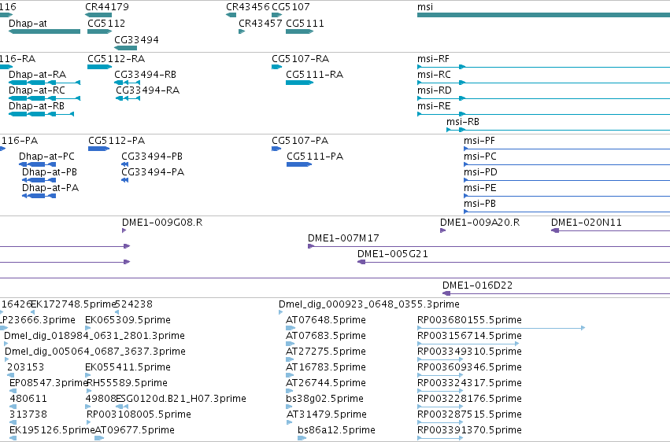Select the msi-PC protein
The height and width of the screenshot is (442, 670).
pyautogui.click(x=567, y=164)
